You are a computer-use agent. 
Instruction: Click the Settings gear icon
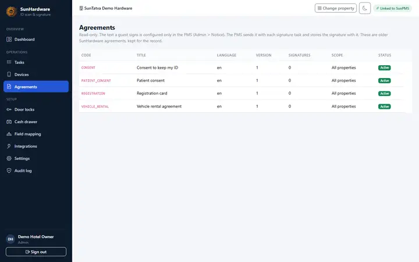pyautogui.click(x=9, y=158)
